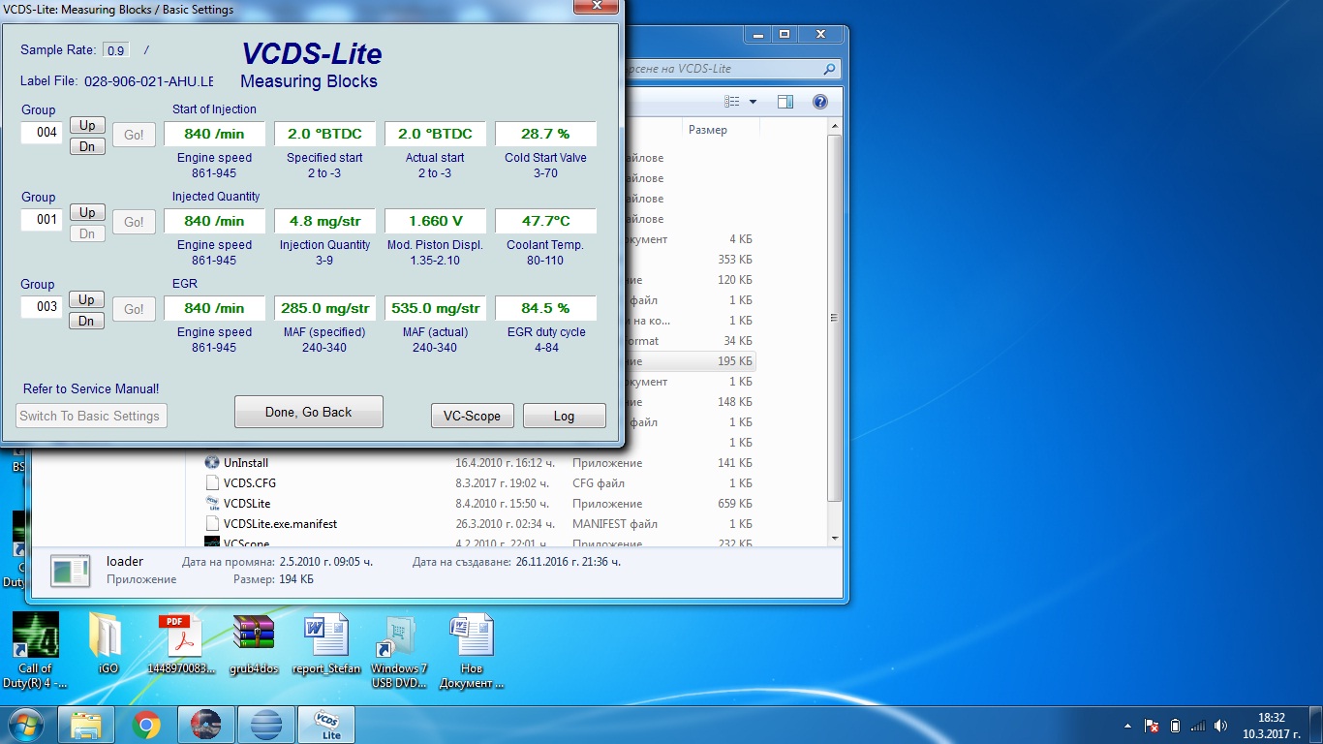Open Google Chrome from the taskbar
This screenshot has height=744, width=1323.
(x=146, y=725)
